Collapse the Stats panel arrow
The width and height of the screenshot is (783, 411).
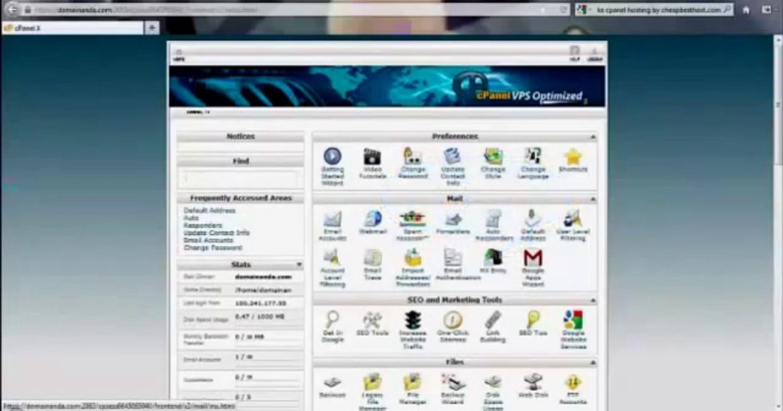tap(299, 265)
